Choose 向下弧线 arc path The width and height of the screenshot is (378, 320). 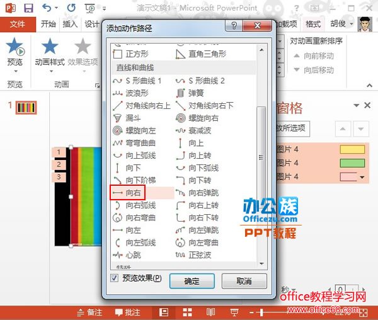point(197,168)
